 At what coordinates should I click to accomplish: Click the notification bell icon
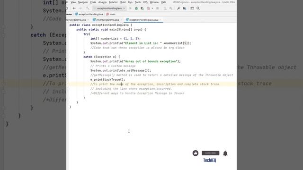tap(225, 153)
